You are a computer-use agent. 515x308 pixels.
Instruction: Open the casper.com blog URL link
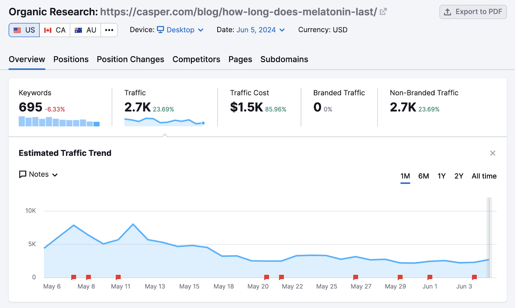coord(238,12)
